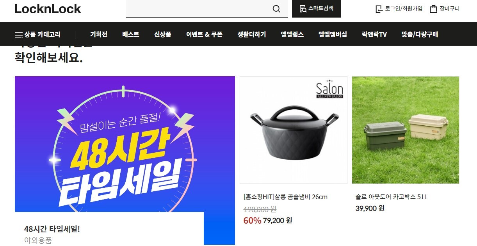Image resolution: width=477 pixels, height=246 pixels.
Task: Go to the 베스트 menu
Action: point(131,34)
